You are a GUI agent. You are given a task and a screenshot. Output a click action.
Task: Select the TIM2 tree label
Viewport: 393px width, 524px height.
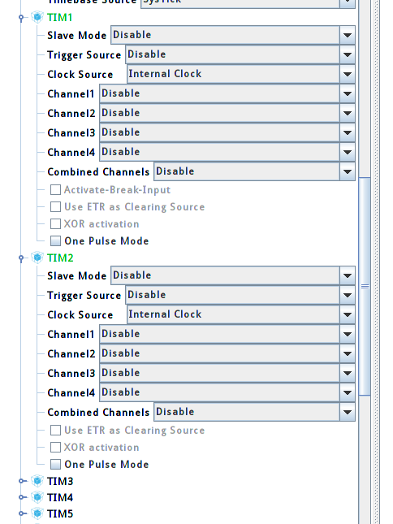[x=60, y=258]
